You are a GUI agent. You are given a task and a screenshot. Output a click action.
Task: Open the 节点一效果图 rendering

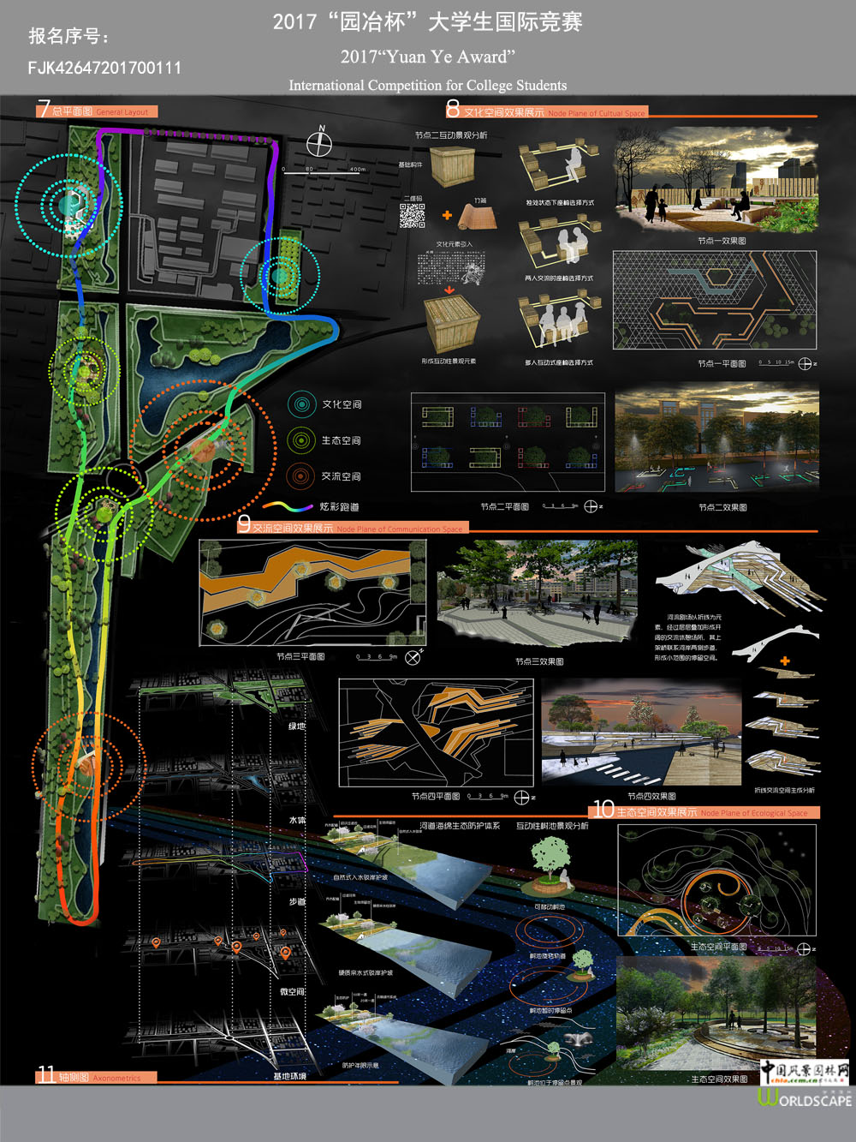point(716,180)
